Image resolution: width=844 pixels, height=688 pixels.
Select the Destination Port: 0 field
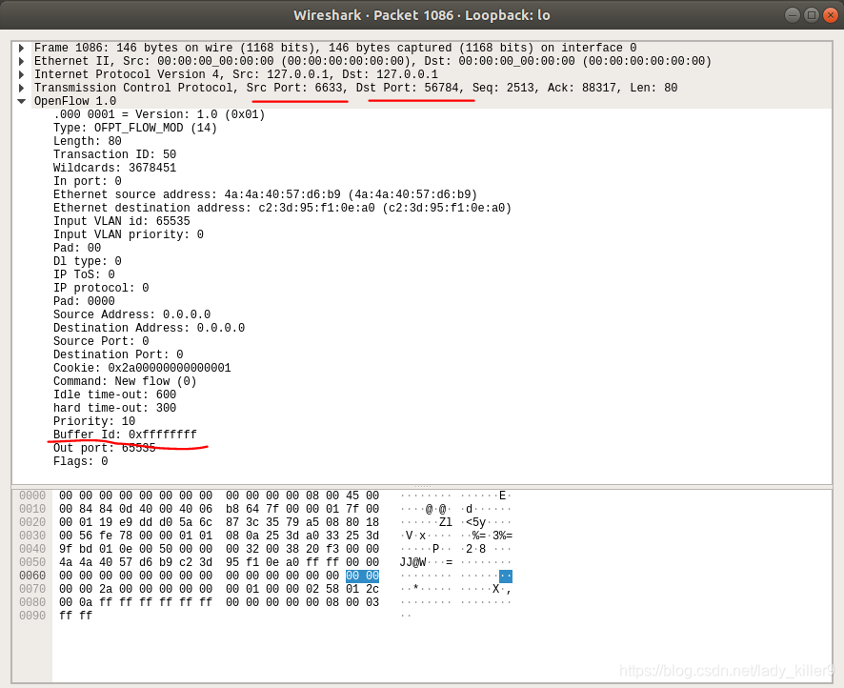coord(118,354)
